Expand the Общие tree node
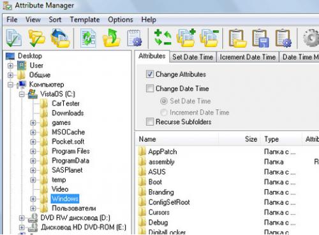Viewport: 319px width, 235px height. (x=10, y=75)
